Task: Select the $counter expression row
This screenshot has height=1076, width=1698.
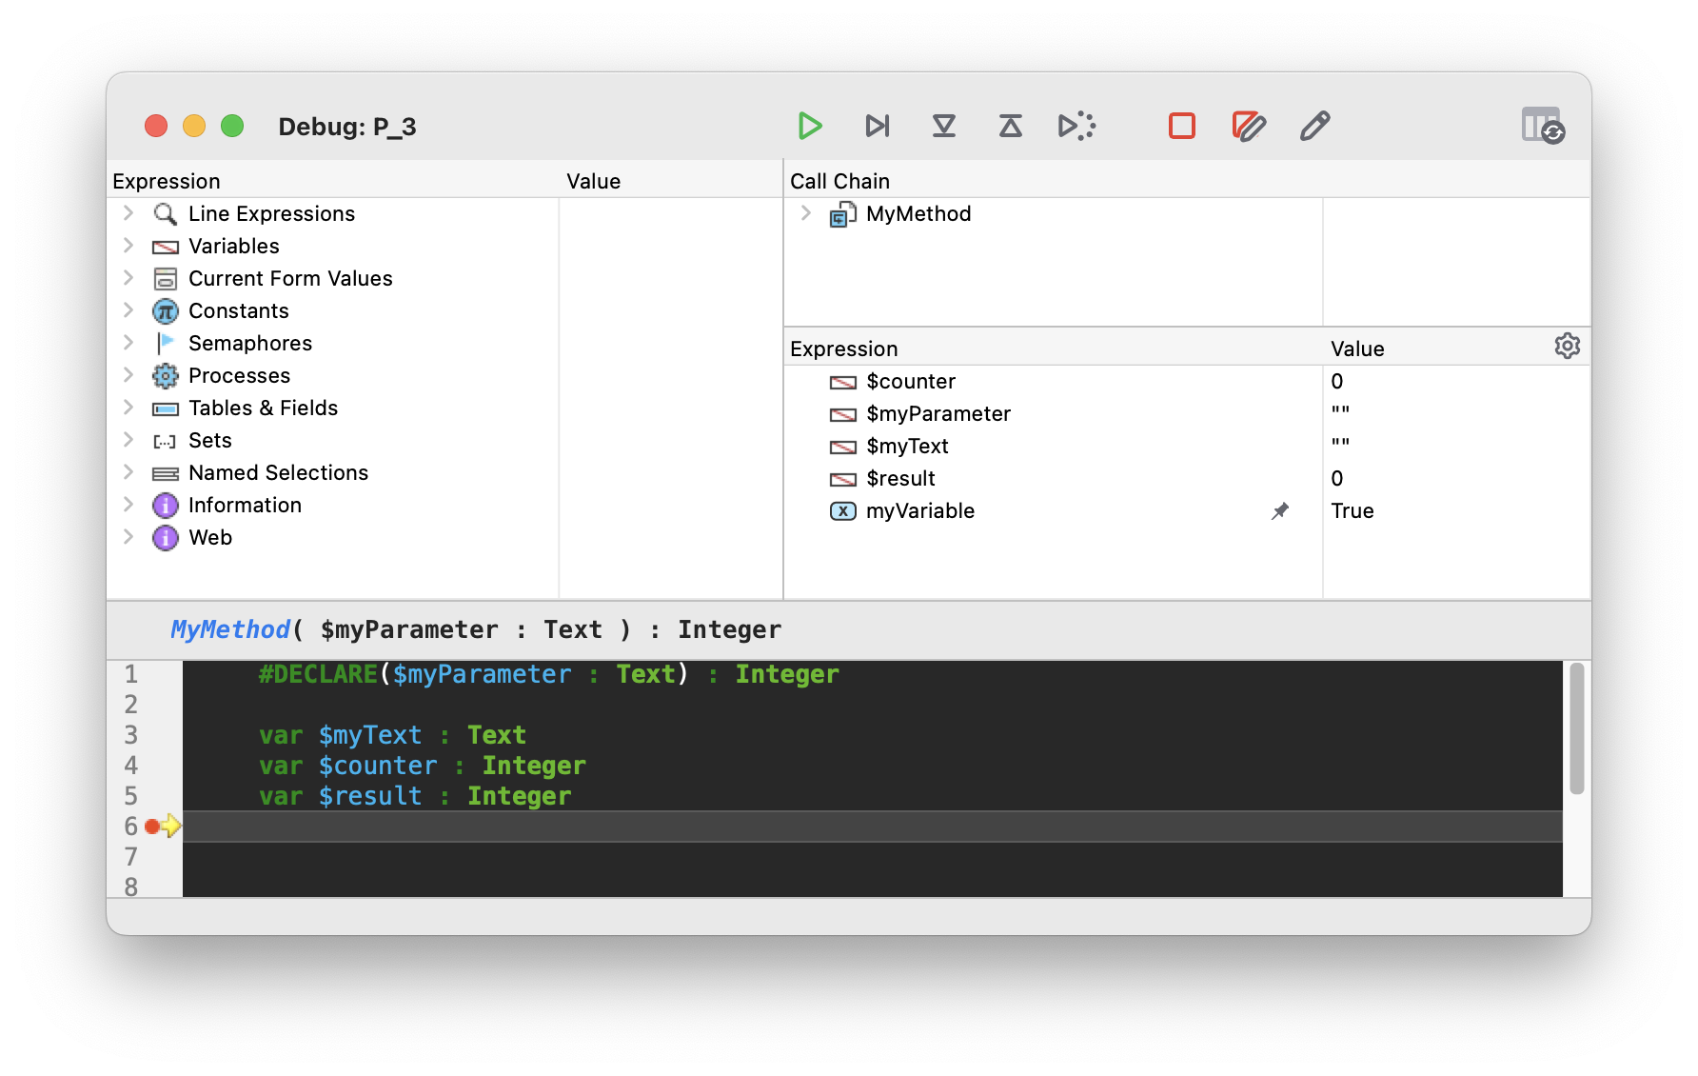Action: pyautogui.click(x=910, y=382)
